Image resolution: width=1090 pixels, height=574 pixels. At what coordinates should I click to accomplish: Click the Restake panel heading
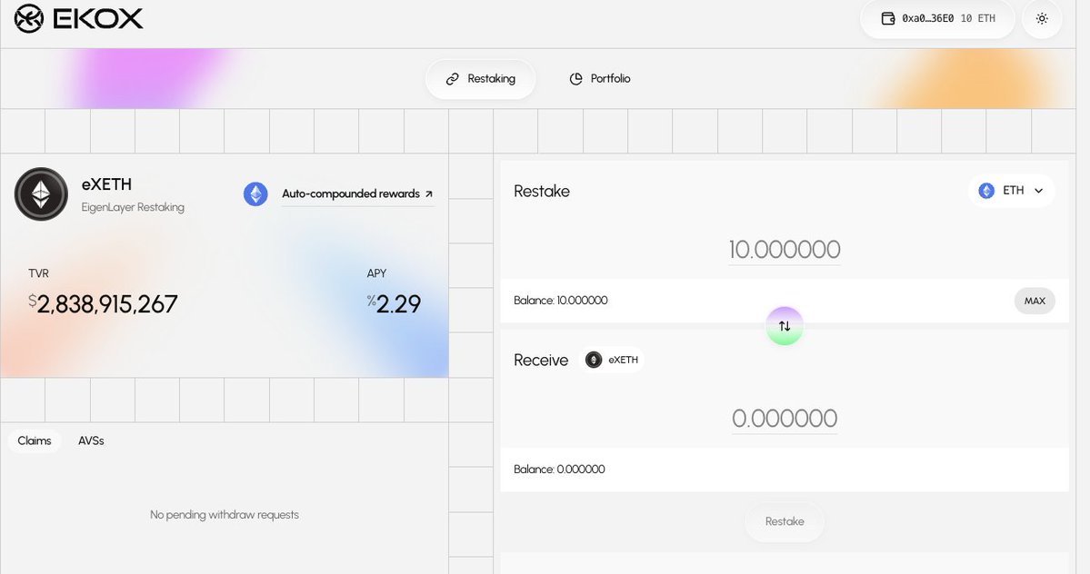[x=542, y=192]
